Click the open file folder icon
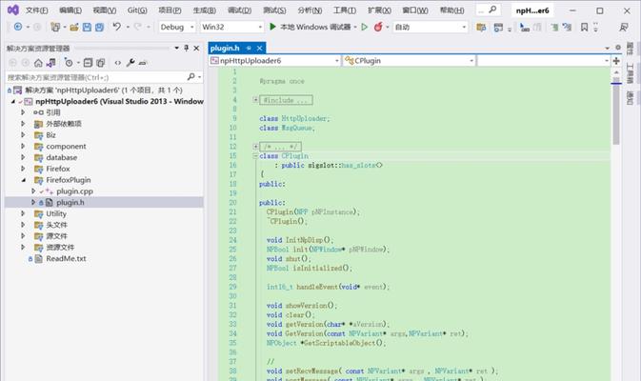Viewport: 641px width, 381px height. click(x=74, y=27)
